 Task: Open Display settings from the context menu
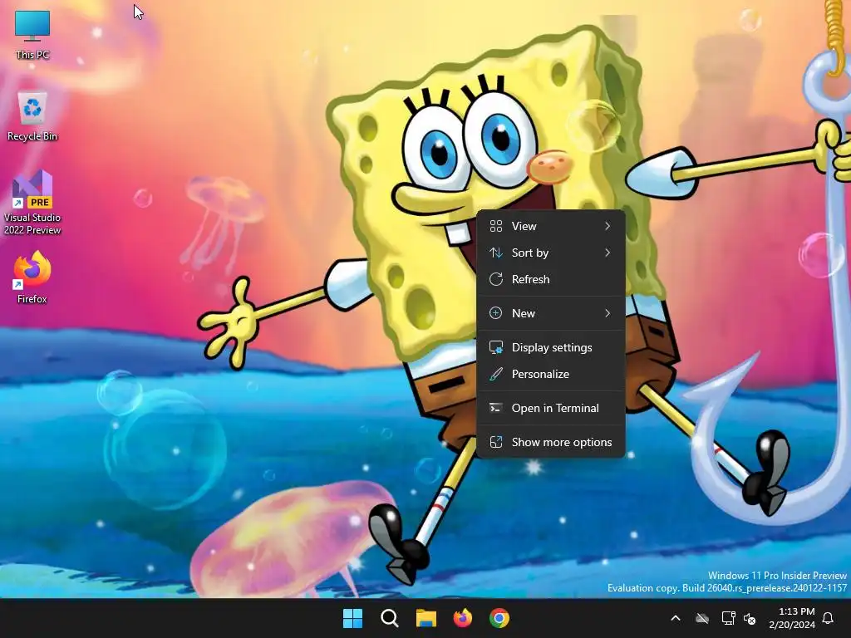tap(551, 348)
